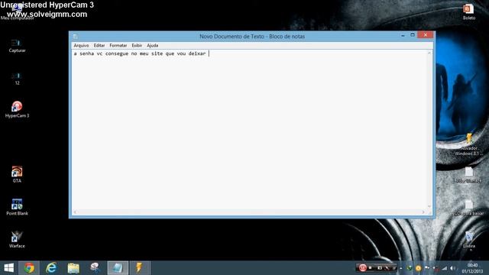This screenshot has width=489, height=275.
Task: Open the Exibir menu
Action: coord(137,46)
